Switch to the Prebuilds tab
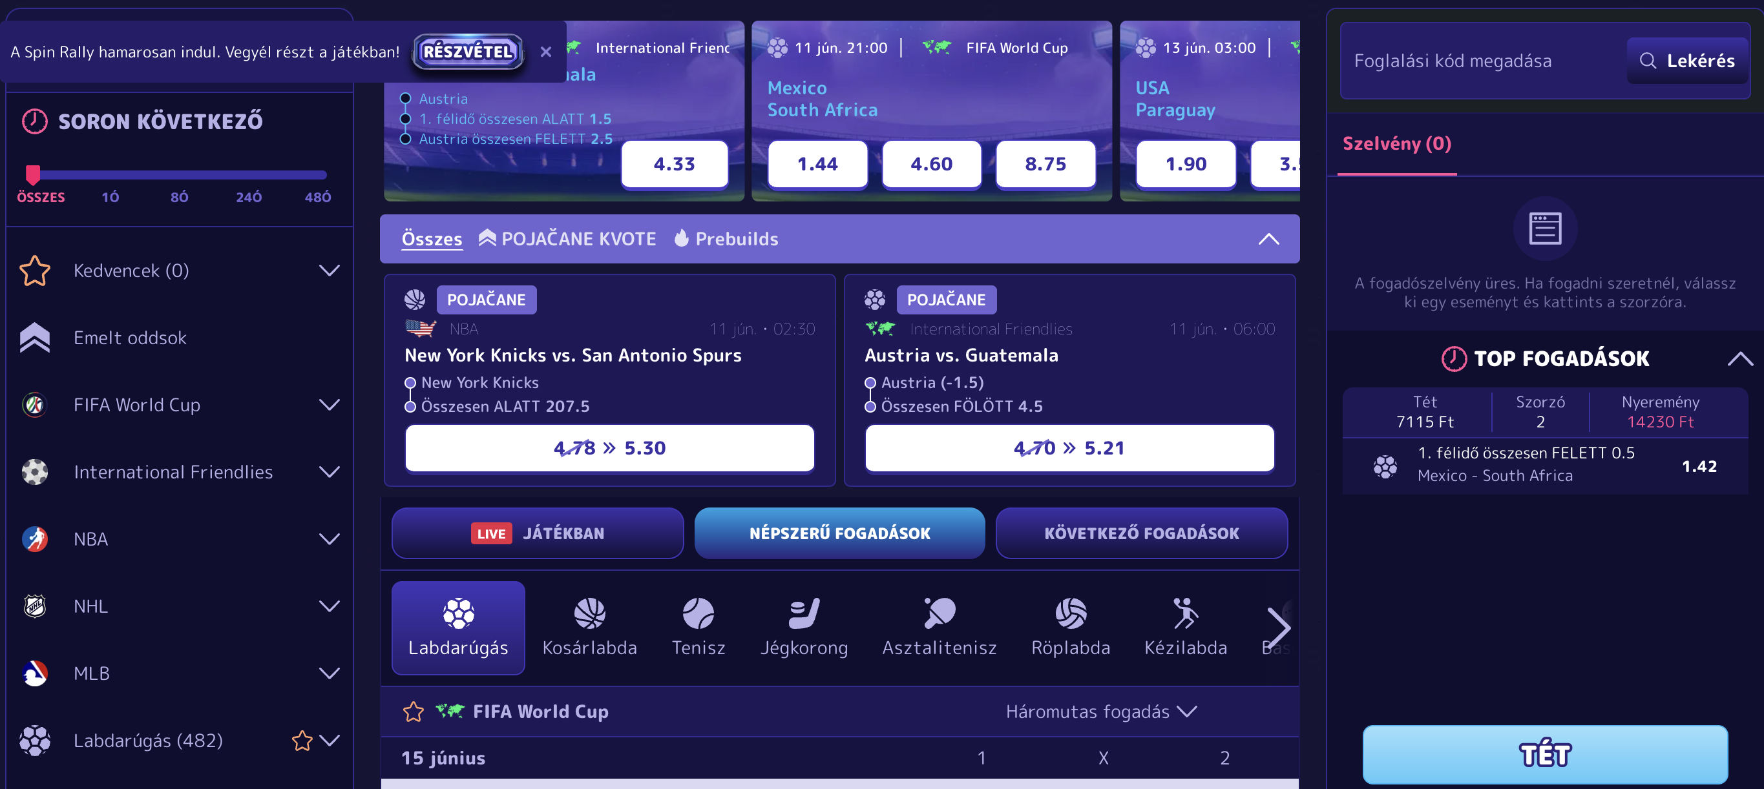The height and width of the screenshot is (789, 1764). click(x=726, y=239)
